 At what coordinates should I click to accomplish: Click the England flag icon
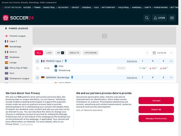6,36
